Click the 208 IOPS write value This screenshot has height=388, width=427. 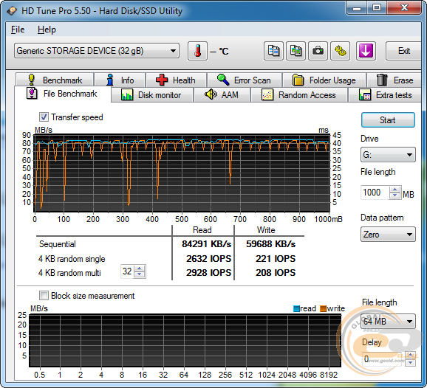click(x=276, y=273)
